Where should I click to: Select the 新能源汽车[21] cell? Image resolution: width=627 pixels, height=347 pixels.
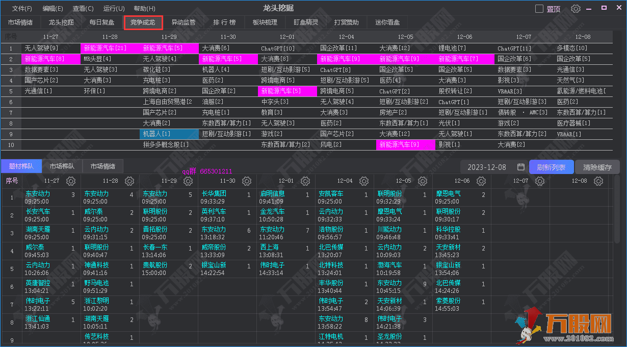[110, 48]
